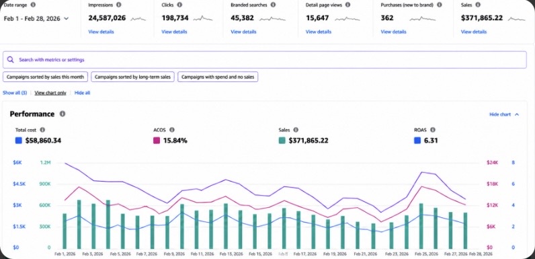The height and width of the screenshot is (259, 535).
Task: Click the info icon beside top Sales metric
Action: (478, 5)
